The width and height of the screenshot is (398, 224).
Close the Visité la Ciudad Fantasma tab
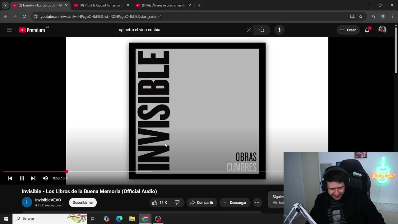click(128, 5)
